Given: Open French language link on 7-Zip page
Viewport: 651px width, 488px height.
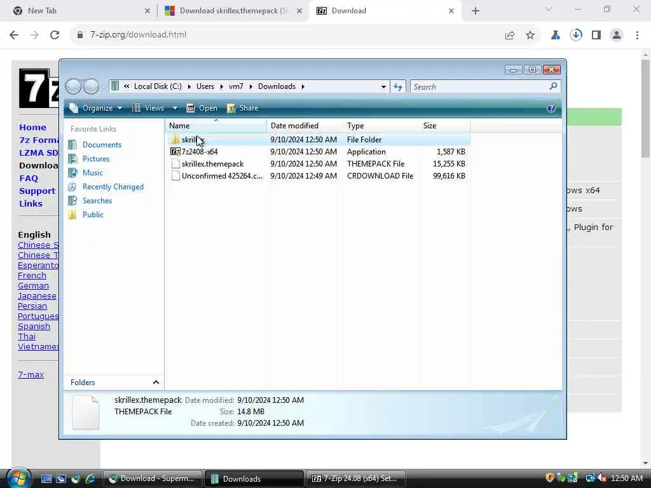Looking at the screenshot, I should click(32, 276).
